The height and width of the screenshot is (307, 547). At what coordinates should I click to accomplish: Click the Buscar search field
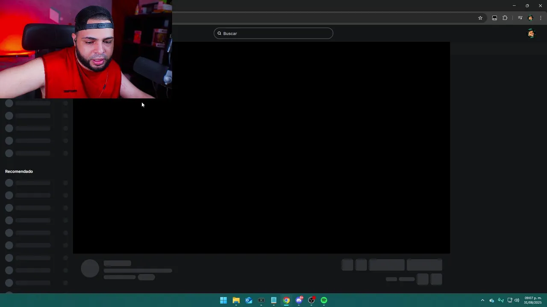click(273, 33)
